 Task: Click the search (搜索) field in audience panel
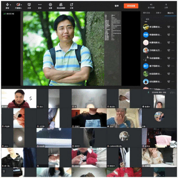pyautogui.click(x=158, y=19)
